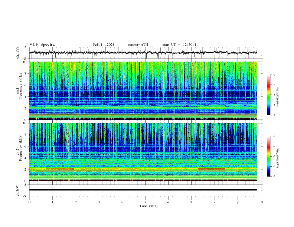
Task: Click the ch.1 spectrogram plot area
Action: point(143,91)
